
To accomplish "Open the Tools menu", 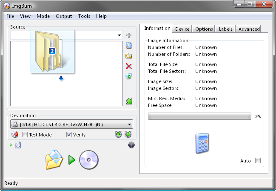I will click(84, 16).
